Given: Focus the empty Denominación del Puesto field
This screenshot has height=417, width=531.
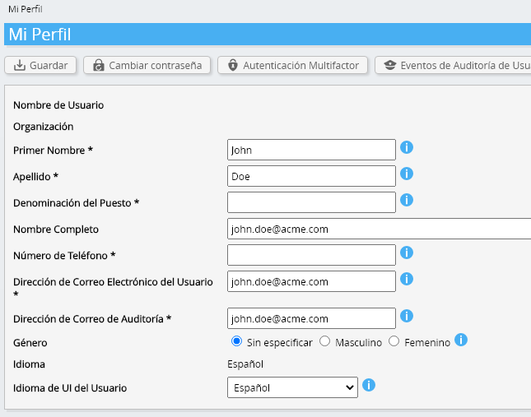Looking at the screenshot, I should [311, 202].
